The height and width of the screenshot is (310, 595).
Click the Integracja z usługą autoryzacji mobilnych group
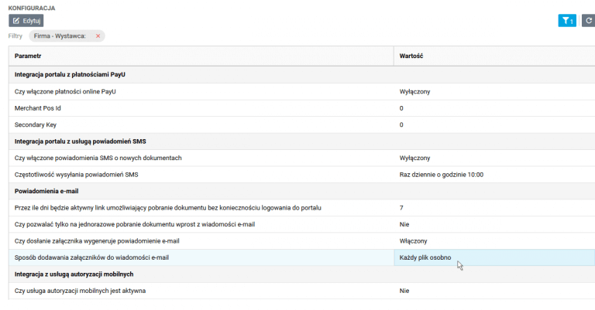pos(74,274)
